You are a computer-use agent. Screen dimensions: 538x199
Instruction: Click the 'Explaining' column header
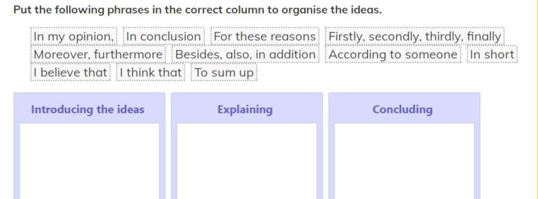[245, 109]
